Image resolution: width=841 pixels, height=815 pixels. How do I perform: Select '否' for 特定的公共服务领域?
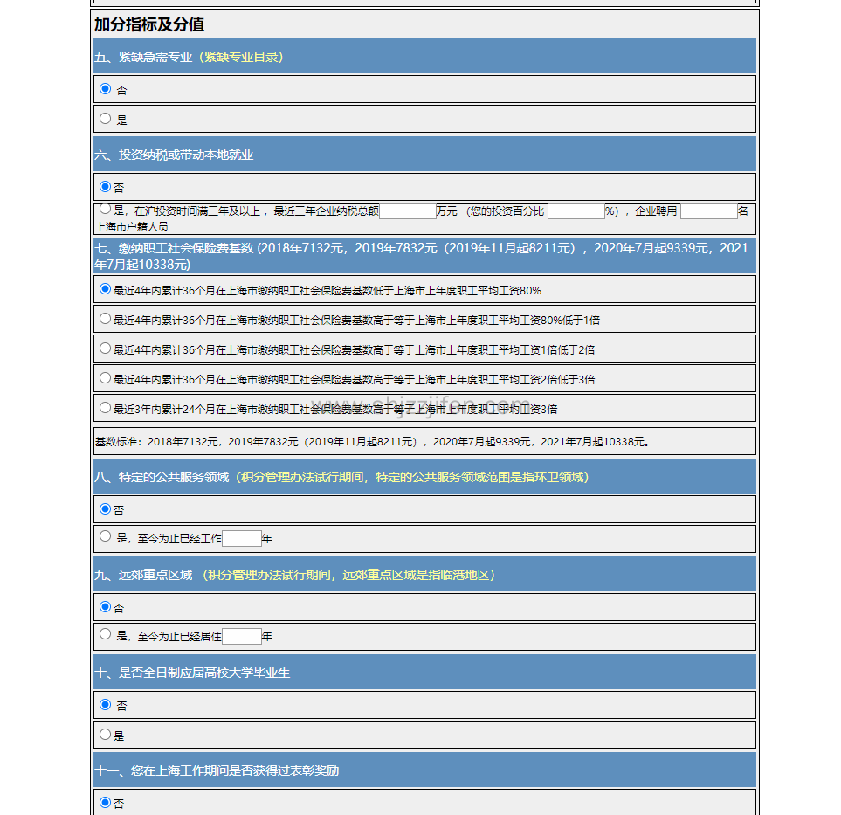(106, 508)
